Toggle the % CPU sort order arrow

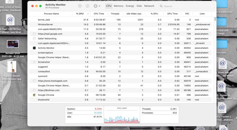click(88, 14)
